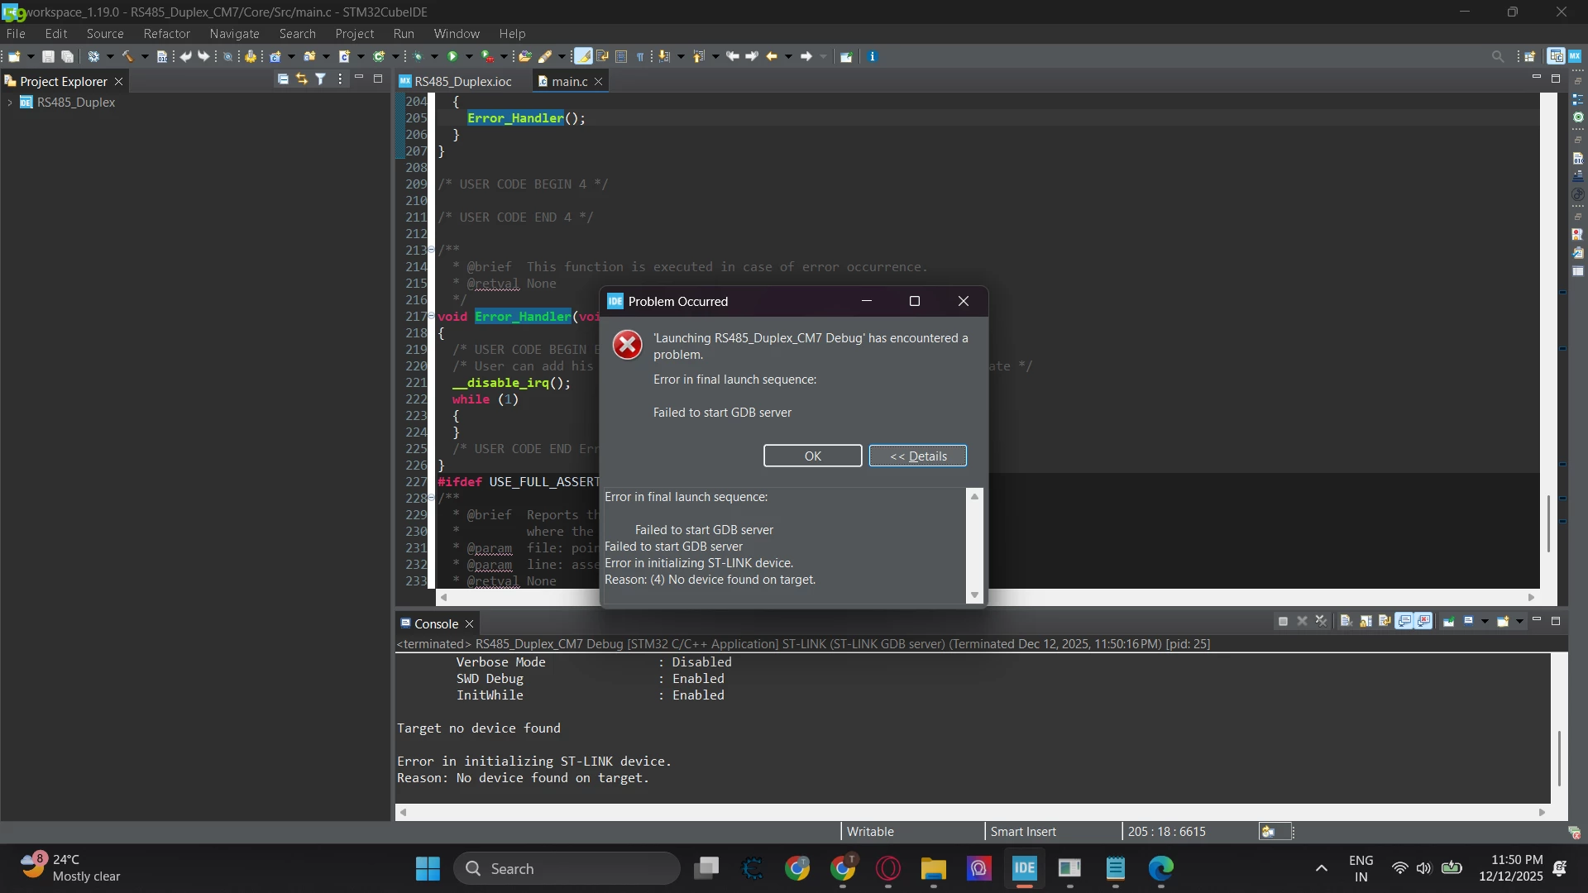
Task: Click the << Details button
Action: (x=917, y=456)
